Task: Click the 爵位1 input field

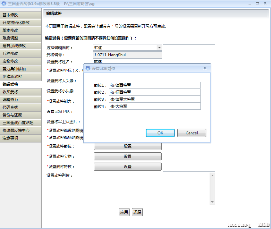Action: [x=155, y=85]
